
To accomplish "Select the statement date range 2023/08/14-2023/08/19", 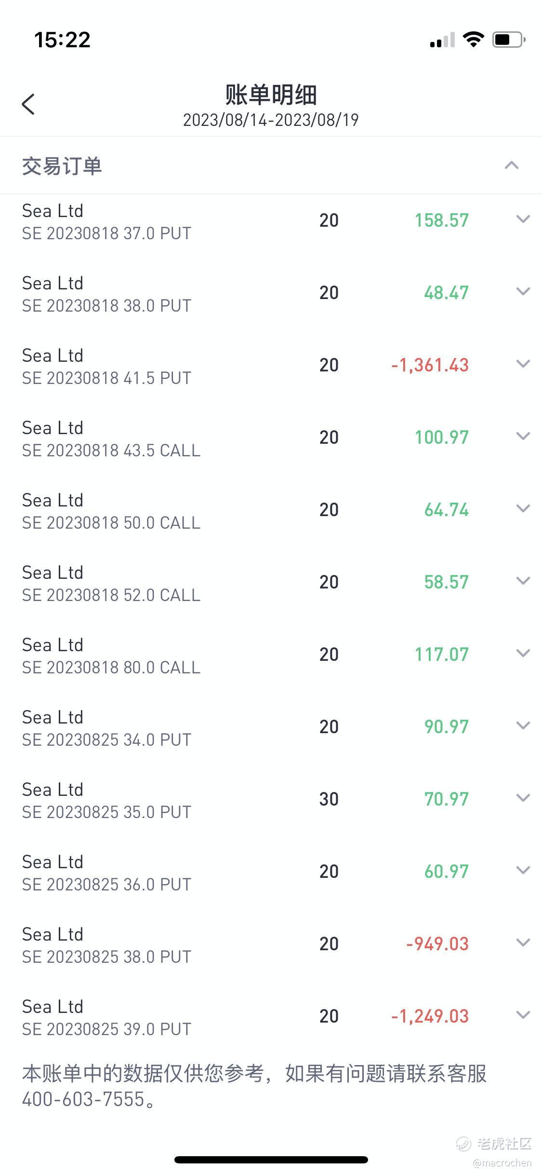I will pyautogui.click(x=271, y=120).
